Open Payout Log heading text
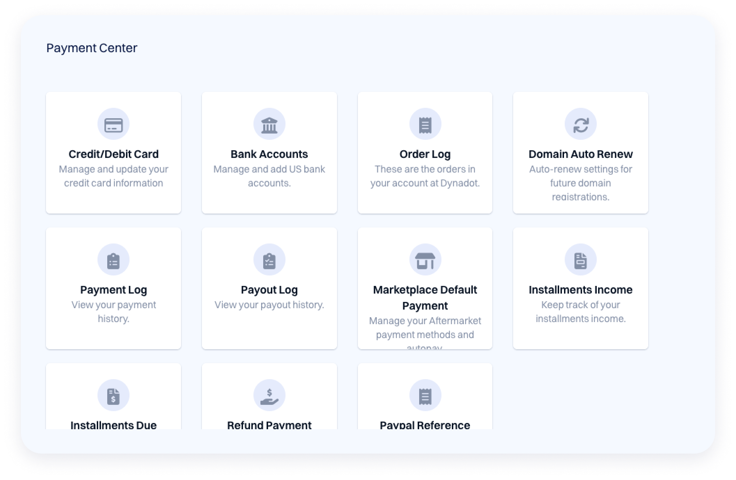The width and height of the screenshot is (736, 480). click(269, 290)
